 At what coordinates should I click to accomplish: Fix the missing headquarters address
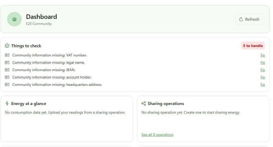point(262,85)
